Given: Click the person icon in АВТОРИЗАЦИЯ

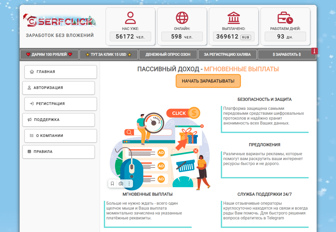Looking at the screenshot, I should pos(29,88).
